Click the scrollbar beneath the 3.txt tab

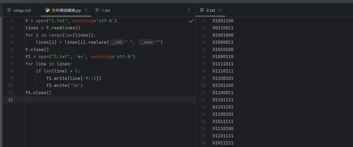click(x=210, y=16)
